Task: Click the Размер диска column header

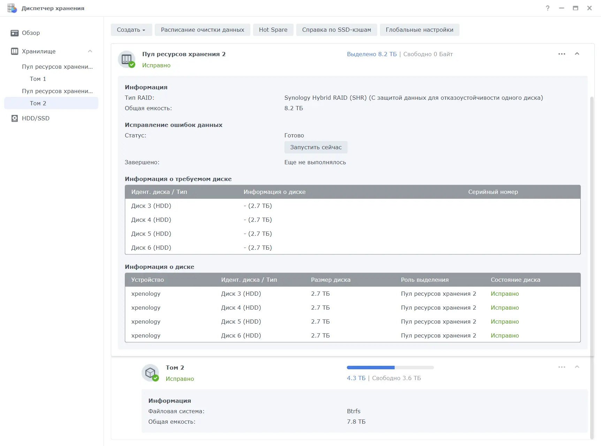Action: pos(331,280)
